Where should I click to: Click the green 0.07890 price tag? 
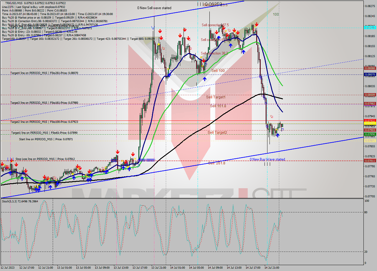click(x=370, y=134)
